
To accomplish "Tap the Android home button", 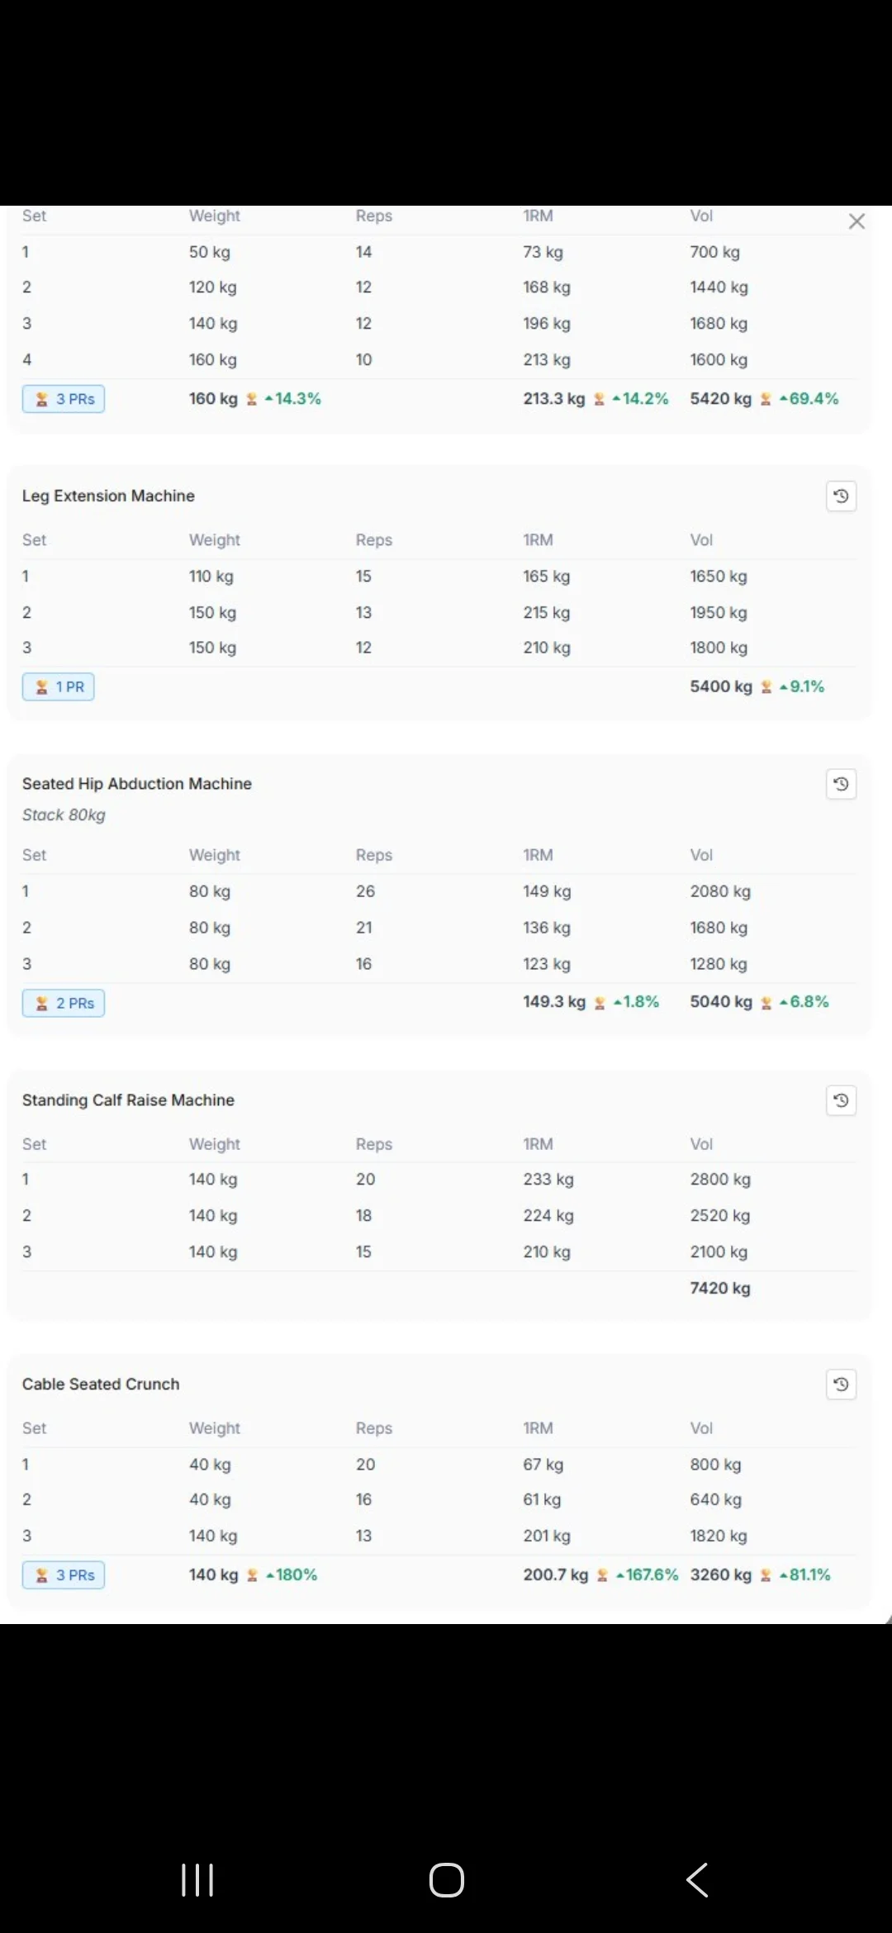I will coord(447,1880).
